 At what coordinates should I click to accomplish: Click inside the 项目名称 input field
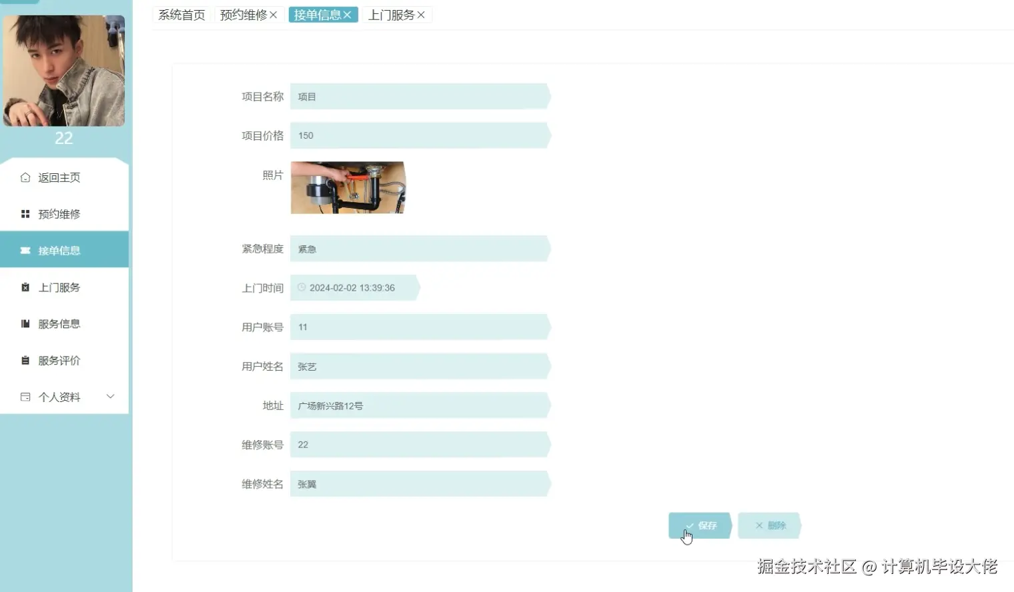[420, 96]
